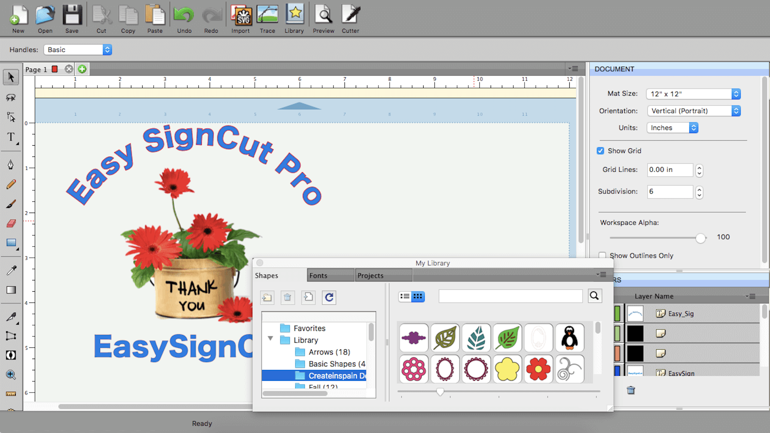
Task: Click the library thumbnail size slider
Action: click(440, 392)
